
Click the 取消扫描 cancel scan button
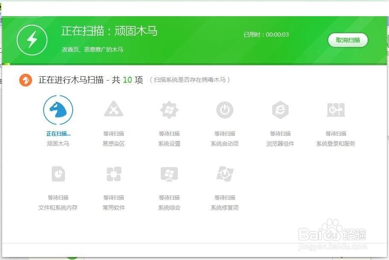348,40
